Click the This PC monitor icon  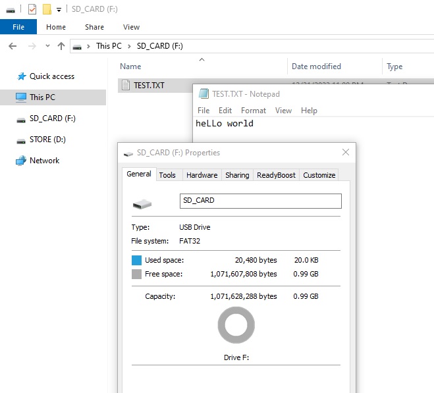coord(21,97)
